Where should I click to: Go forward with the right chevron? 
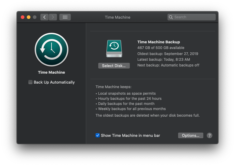53,17
